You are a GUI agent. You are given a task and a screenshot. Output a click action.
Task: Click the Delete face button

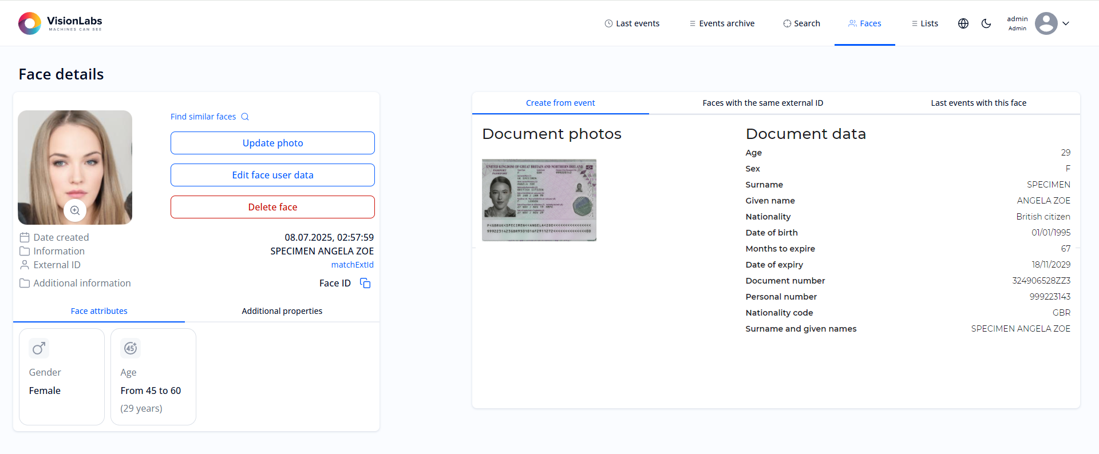[x=272, y=207]
